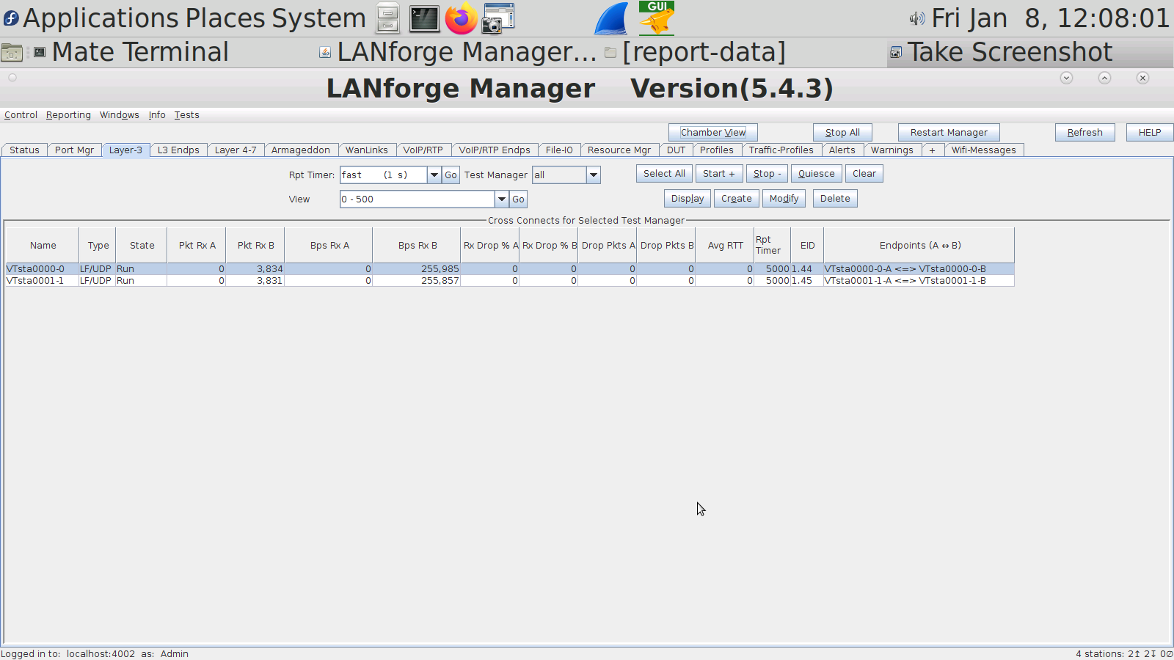This screenshot has height=660, width=1174.
Task: Click the Display button
Action: coord(688,199)
